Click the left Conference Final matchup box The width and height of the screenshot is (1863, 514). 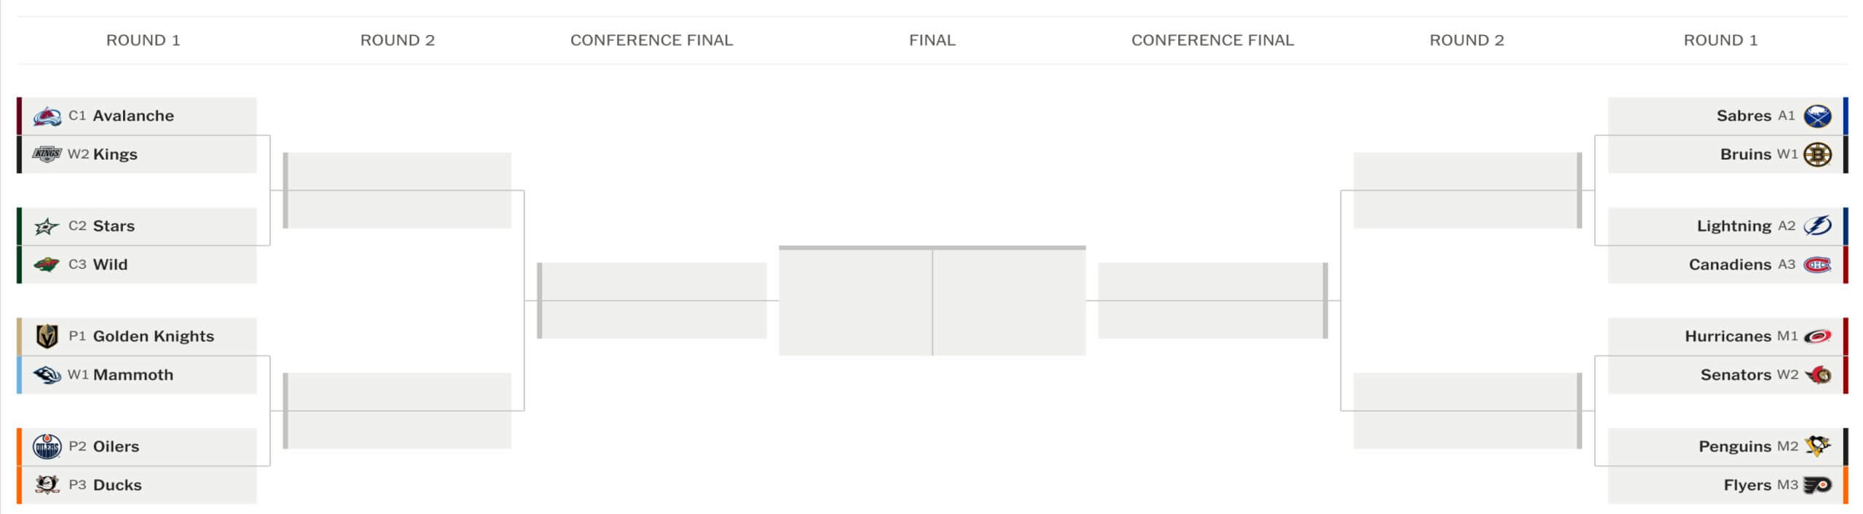tap(652, 301)
